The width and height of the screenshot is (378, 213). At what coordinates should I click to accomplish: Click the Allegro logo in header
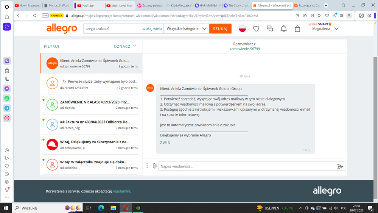(62, 28)
